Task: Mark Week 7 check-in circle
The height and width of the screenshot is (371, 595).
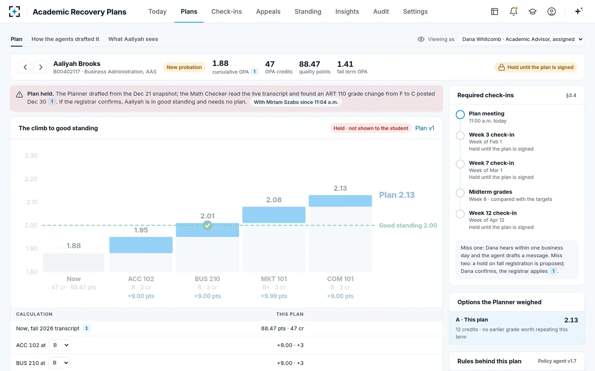Action: click(x=460, y=164)
